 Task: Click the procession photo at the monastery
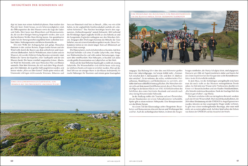(x=184, y=38)
